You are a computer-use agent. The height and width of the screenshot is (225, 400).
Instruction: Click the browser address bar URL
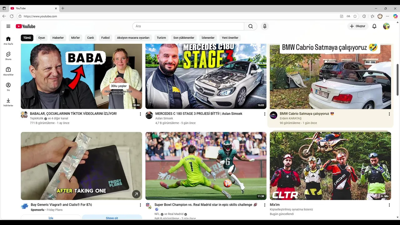click(40, 16)
